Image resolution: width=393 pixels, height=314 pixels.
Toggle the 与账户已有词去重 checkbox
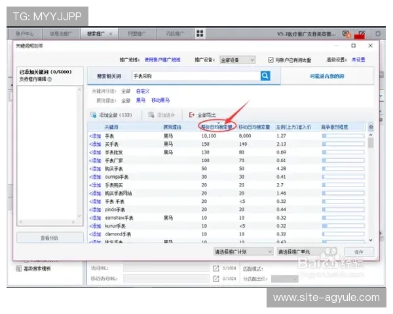click(x=271, y=60)
